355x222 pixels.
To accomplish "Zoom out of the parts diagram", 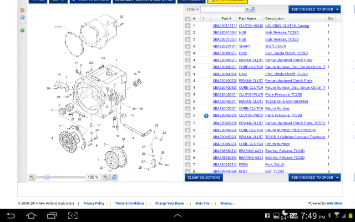I will click(x=32, y=177).
